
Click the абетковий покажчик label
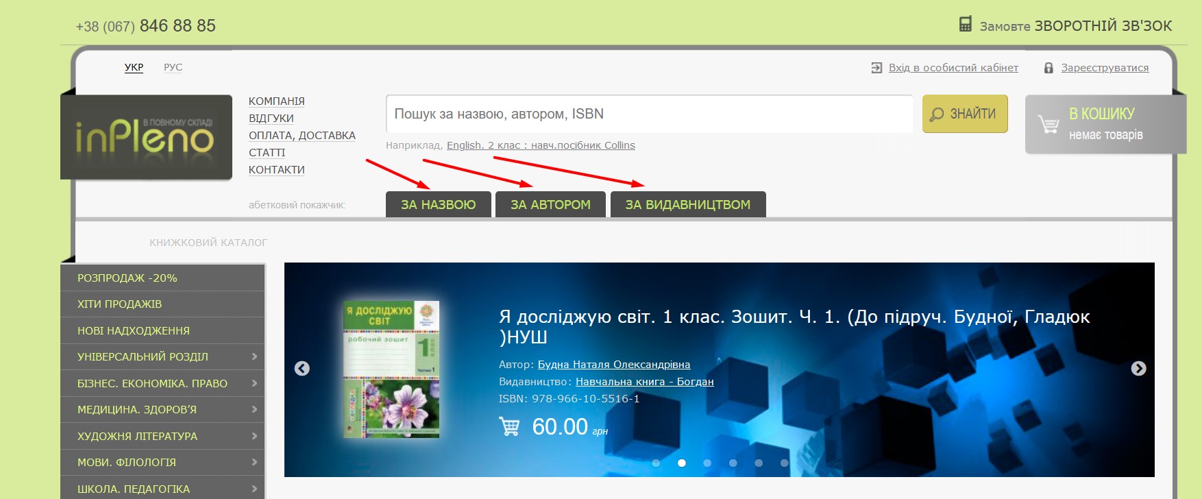[x=297, y=205]
